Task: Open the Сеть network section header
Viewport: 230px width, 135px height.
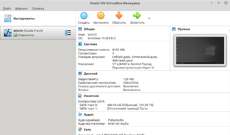Action: point(87,130)
